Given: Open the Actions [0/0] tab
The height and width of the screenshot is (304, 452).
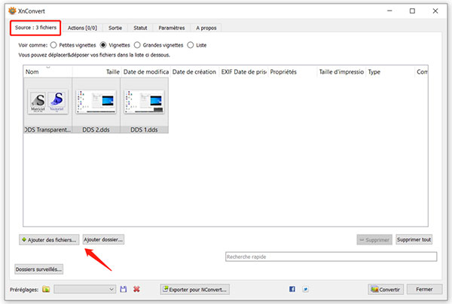Looking at the screenshot, I should [82, 28].
